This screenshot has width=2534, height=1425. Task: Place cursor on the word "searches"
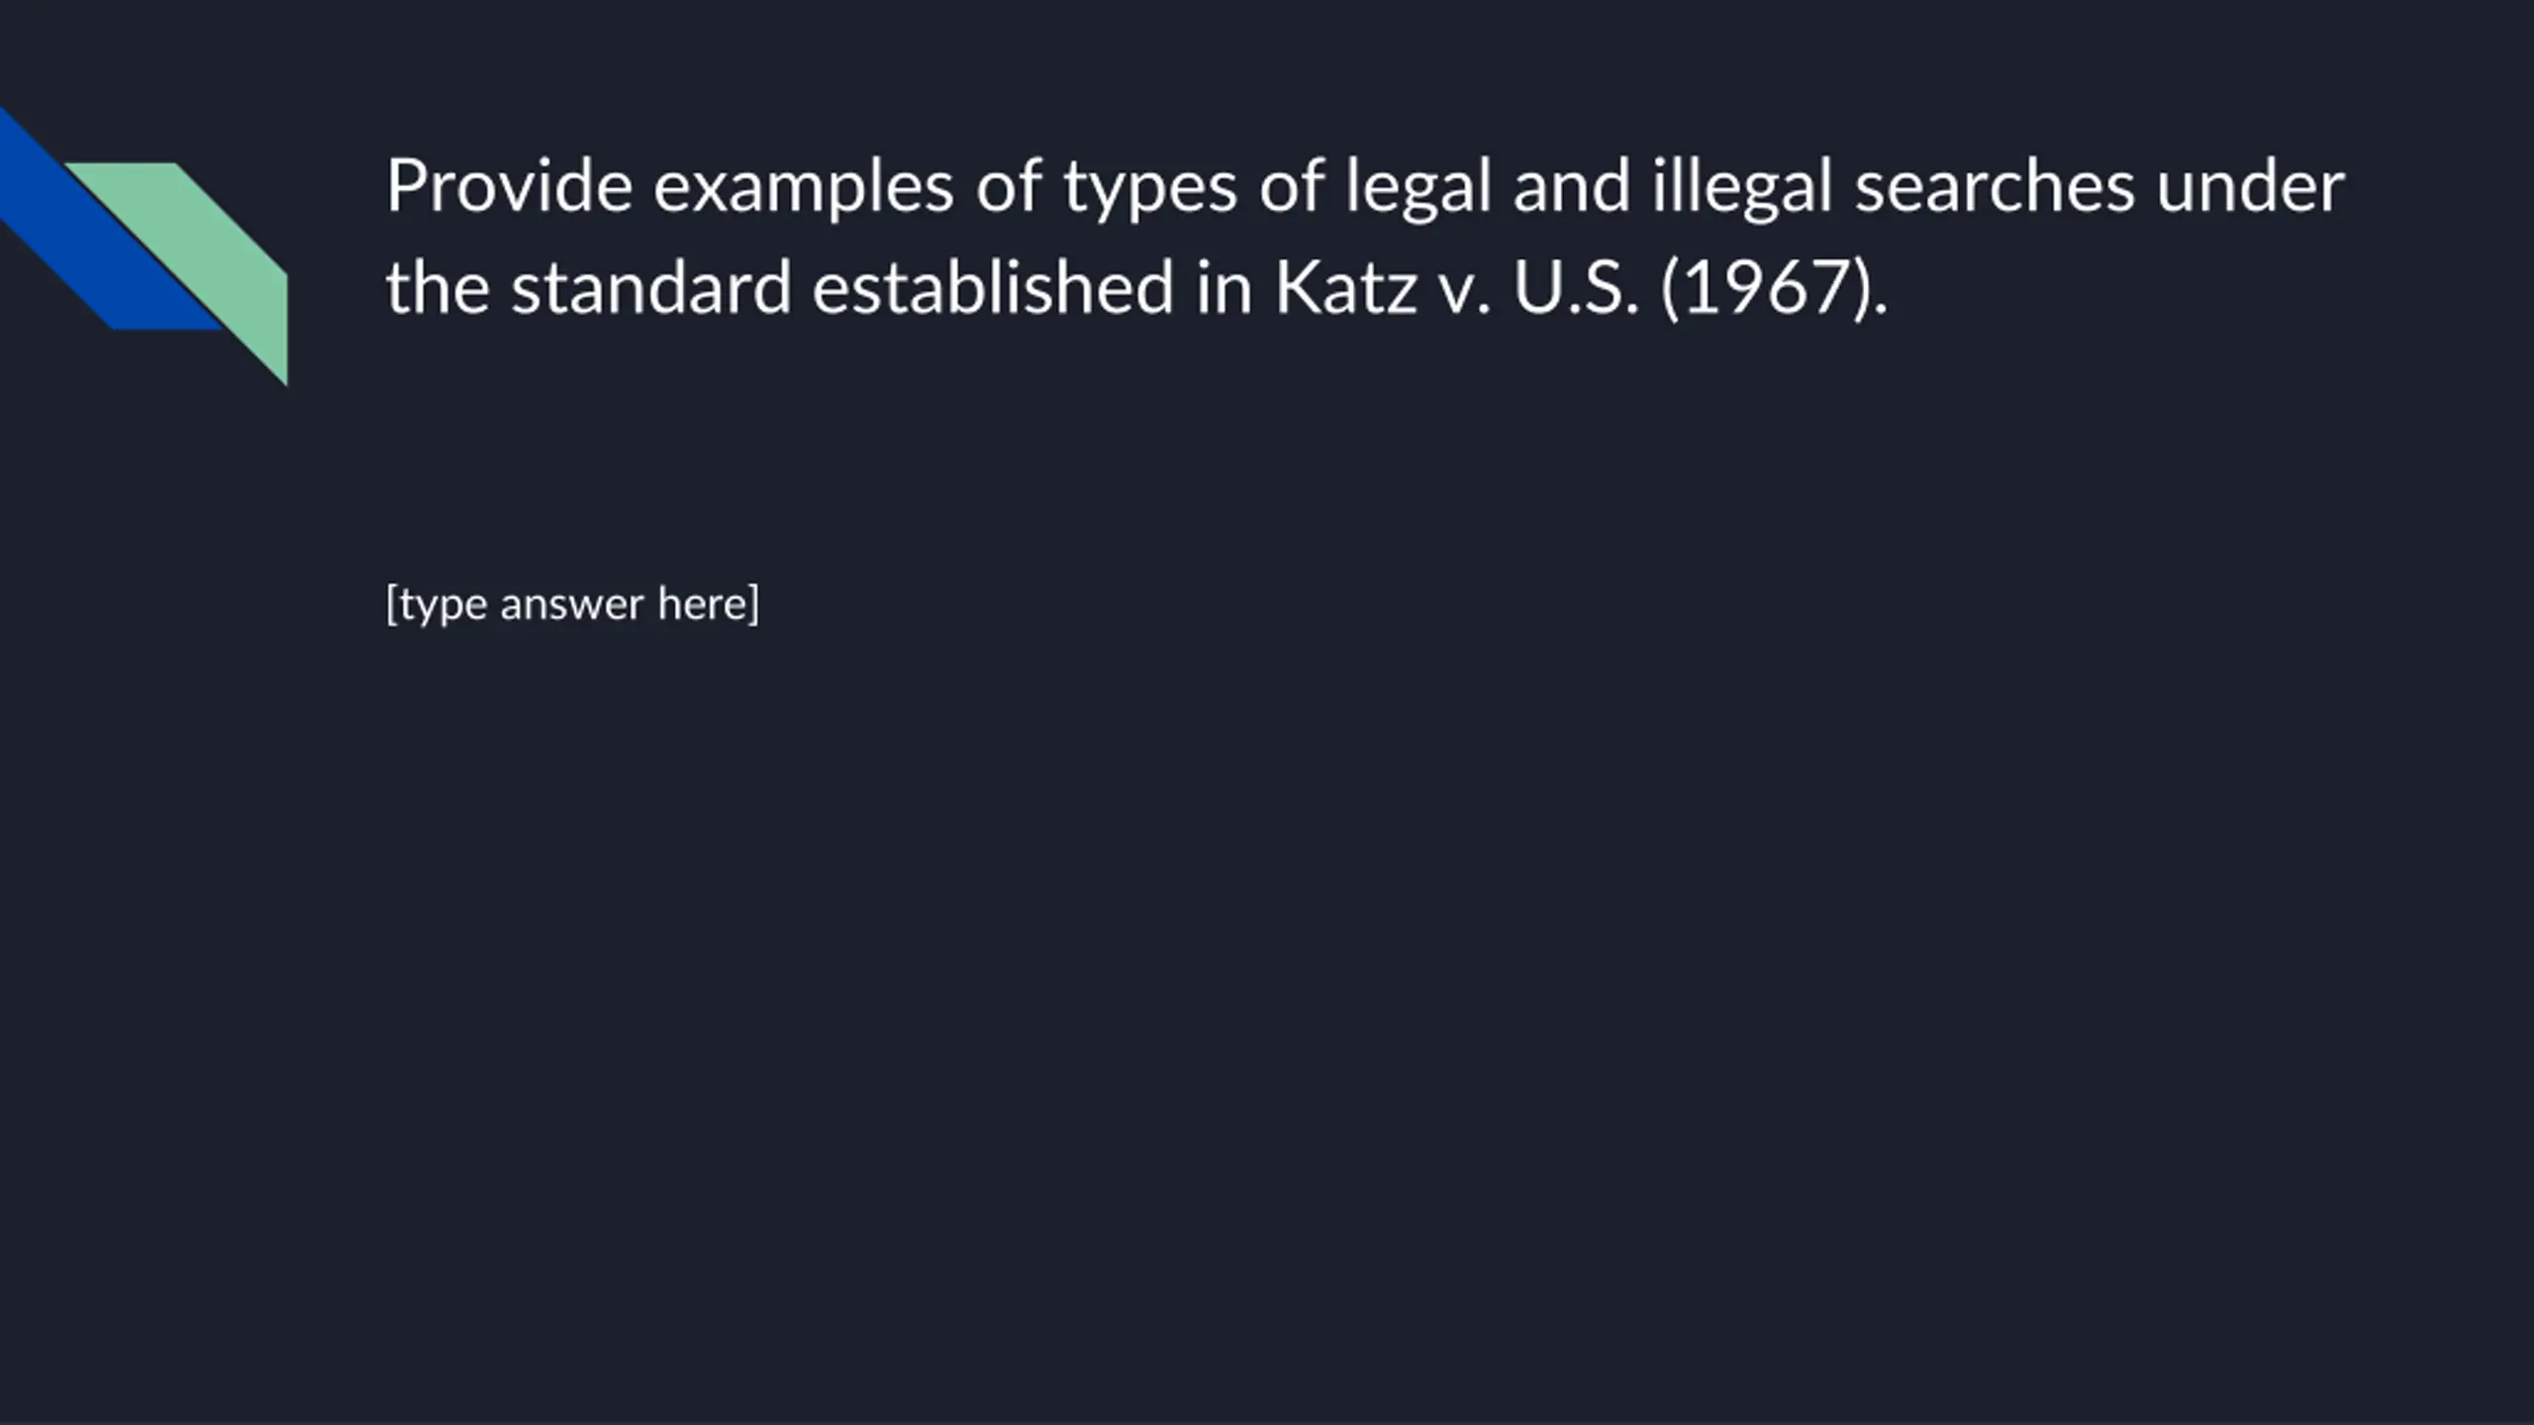click(1994, 186)
